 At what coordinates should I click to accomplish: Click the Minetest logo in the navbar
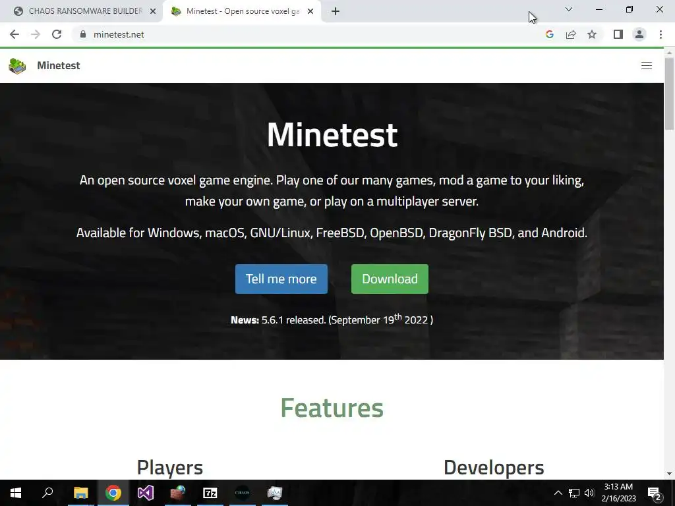click(17, 66)
